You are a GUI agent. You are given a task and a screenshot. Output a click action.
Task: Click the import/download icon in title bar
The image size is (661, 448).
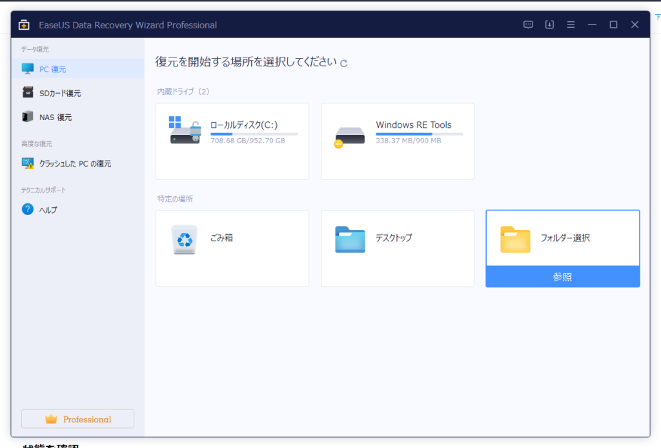[x=549, y=25]
